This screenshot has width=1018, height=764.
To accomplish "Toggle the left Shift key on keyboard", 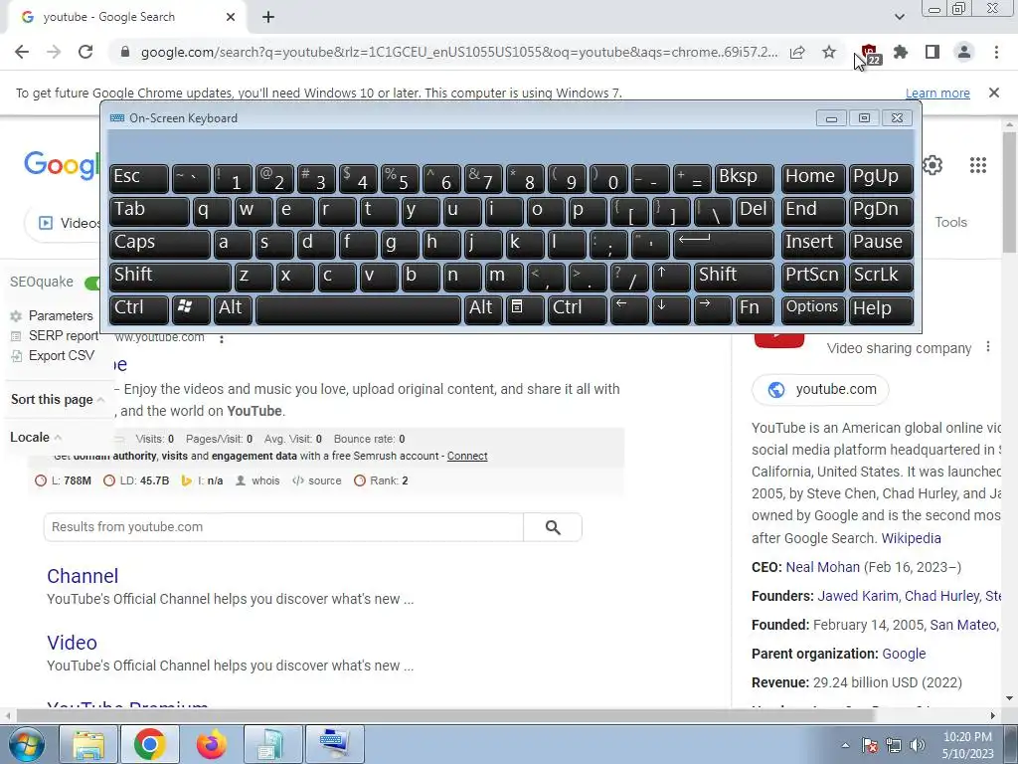I will point(170,277).
